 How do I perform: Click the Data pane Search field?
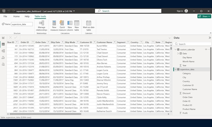[x=193, y=44]
